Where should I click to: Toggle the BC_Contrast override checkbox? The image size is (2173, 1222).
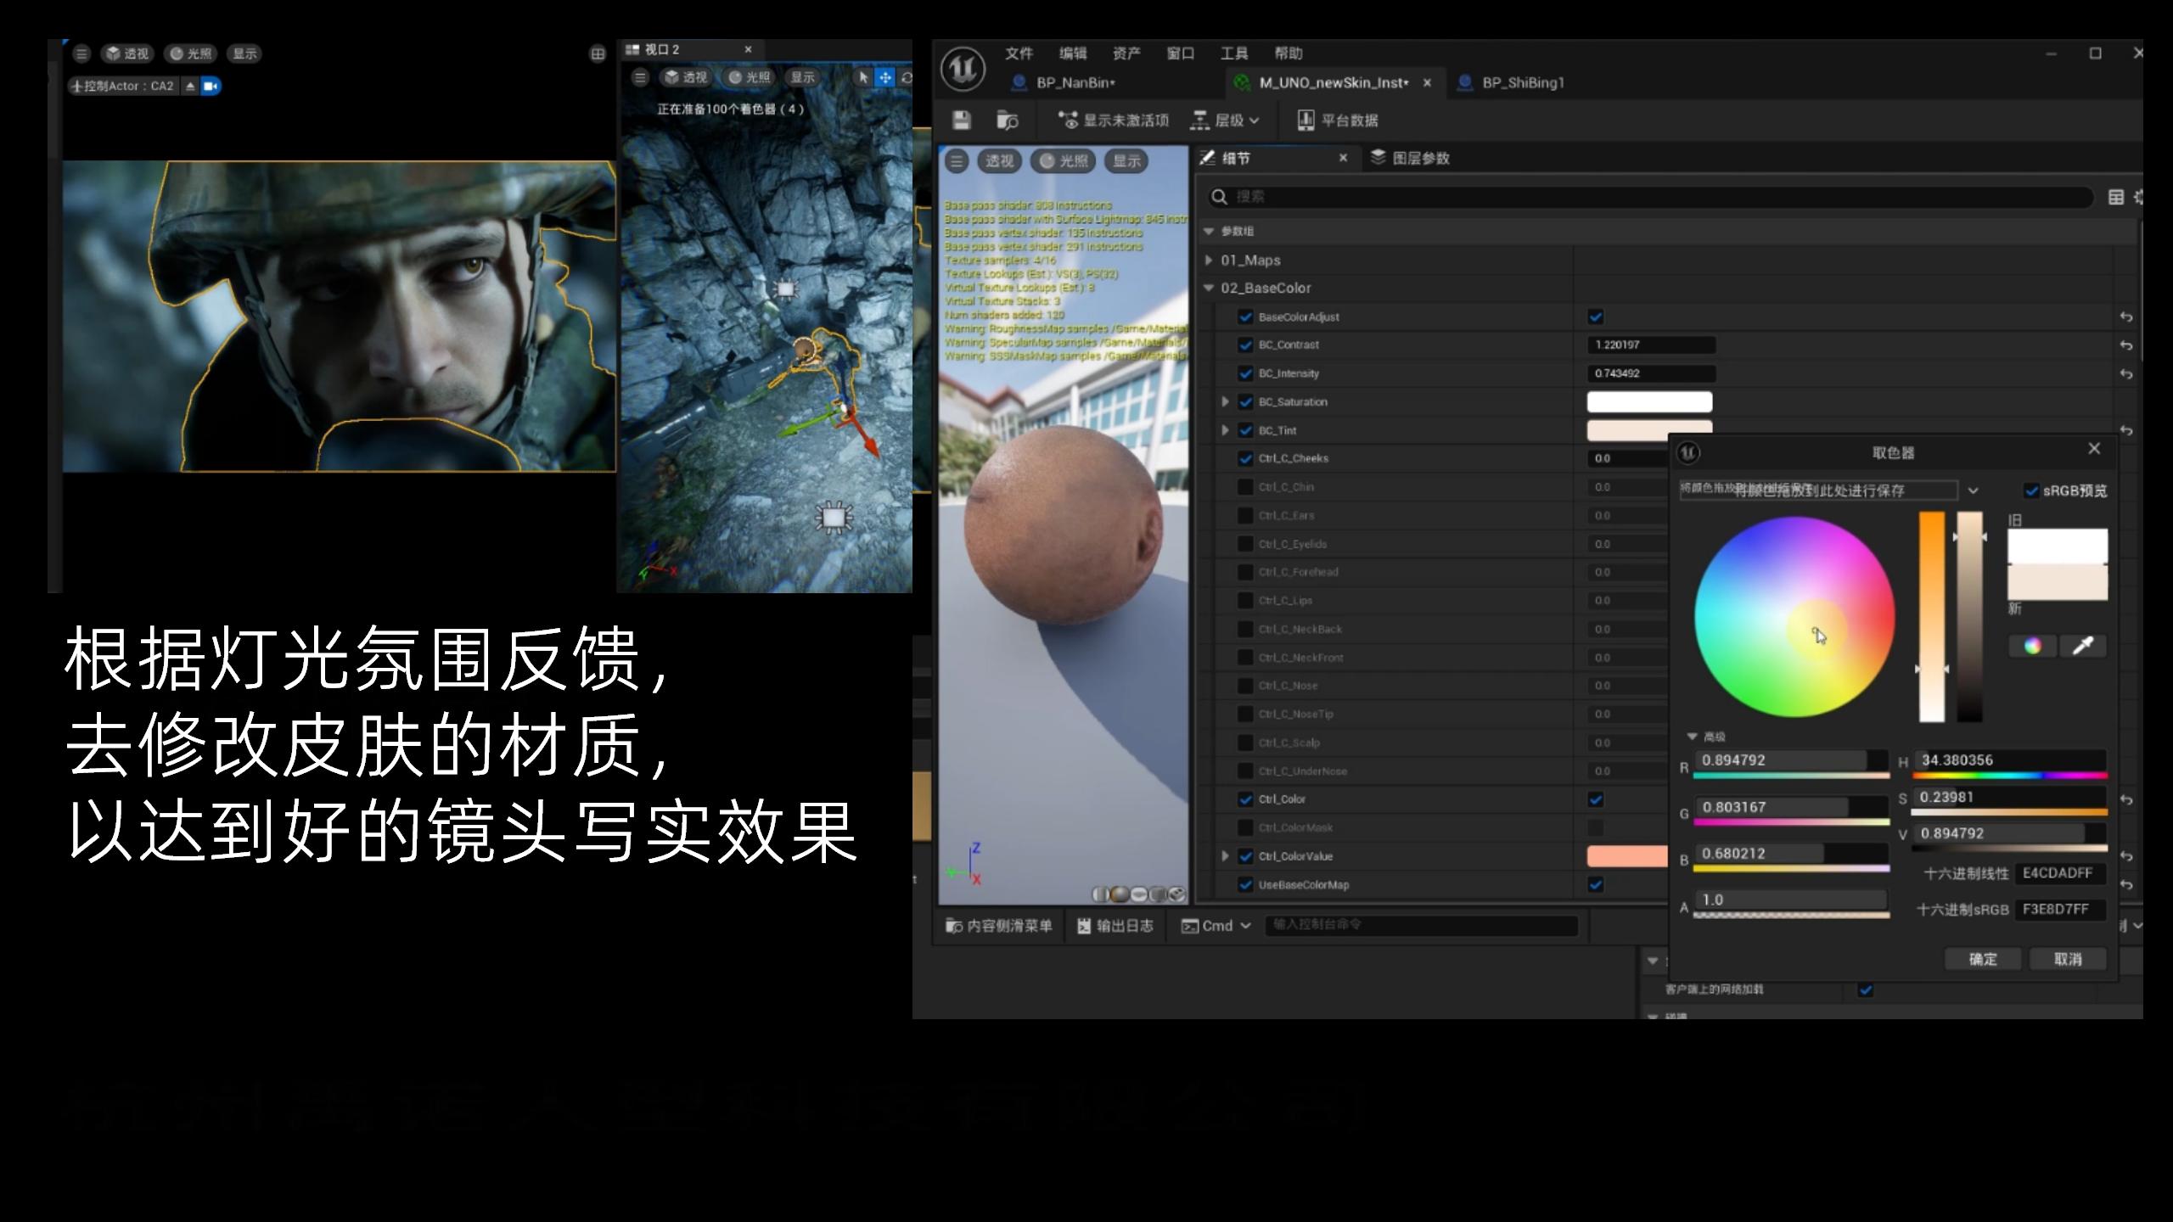click(x=1245, y=345)
